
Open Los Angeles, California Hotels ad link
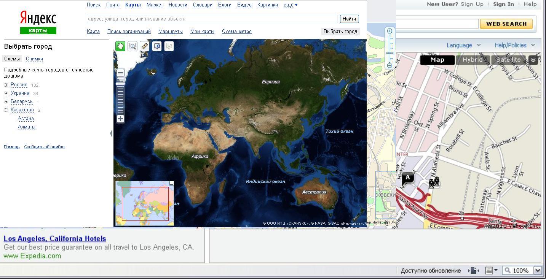(x=55, y=239)
